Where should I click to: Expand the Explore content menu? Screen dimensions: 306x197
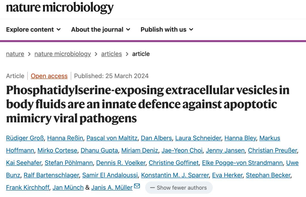[x=33, y=29]
